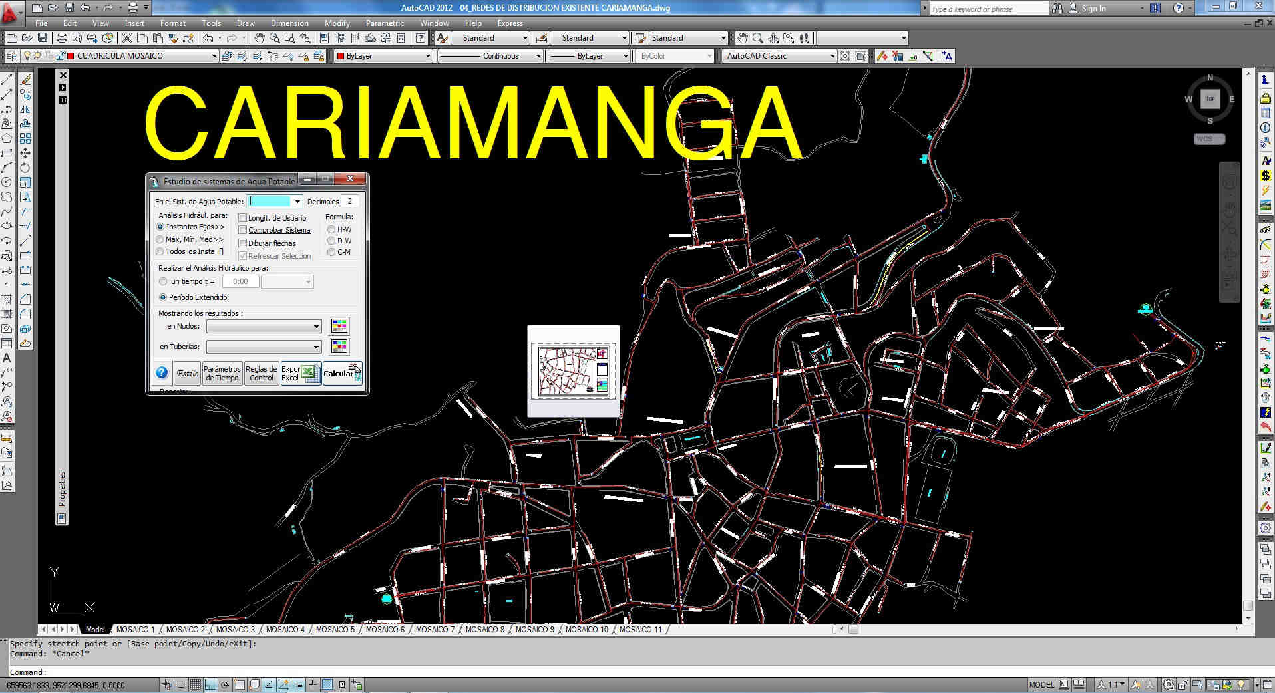The image size is (1275, 693).
Task: Open Parámetros de Tiempo settings
Action: 222,374
